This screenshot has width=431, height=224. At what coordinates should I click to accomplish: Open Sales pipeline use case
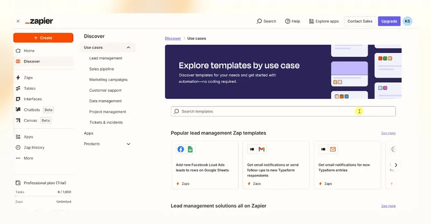101,69
